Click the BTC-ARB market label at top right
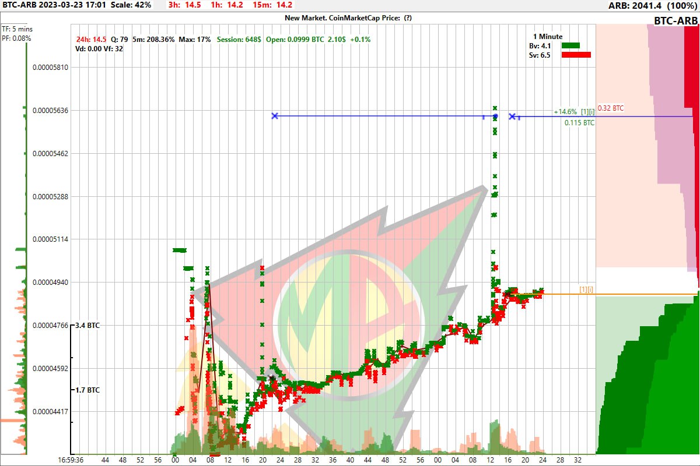The width and height of the screenshot is (700, 466). [675, 22]
